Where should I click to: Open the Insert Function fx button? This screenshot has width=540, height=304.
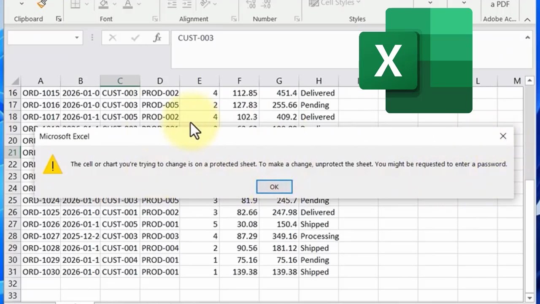pos(157,38)
